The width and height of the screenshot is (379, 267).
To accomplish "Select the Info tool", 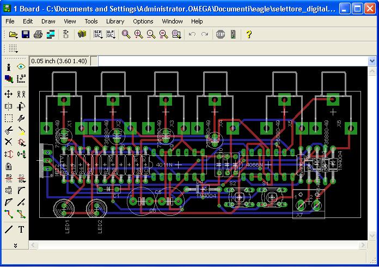I will pos(9,67).
